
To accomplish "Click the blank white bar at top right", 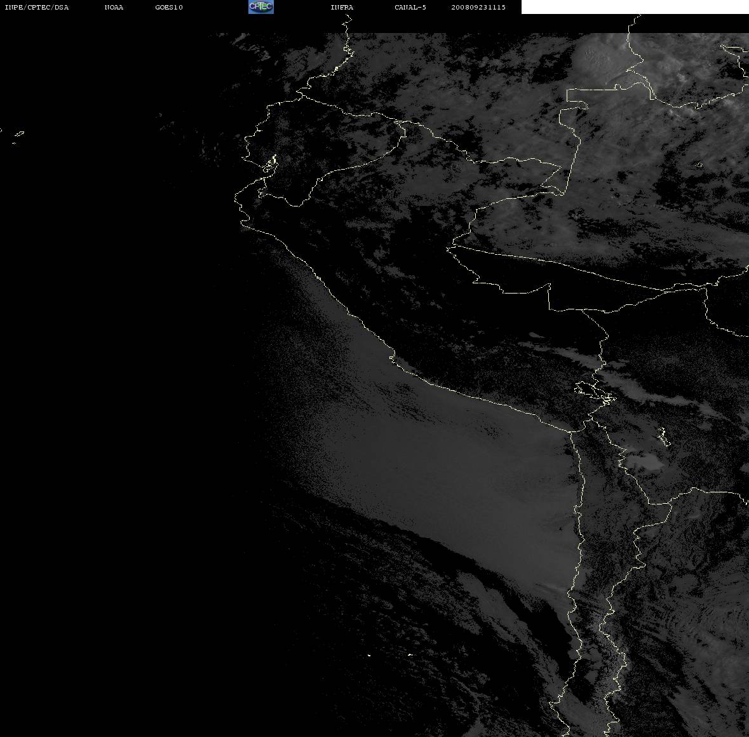I will pyautogui.click(x=635, y=7).
